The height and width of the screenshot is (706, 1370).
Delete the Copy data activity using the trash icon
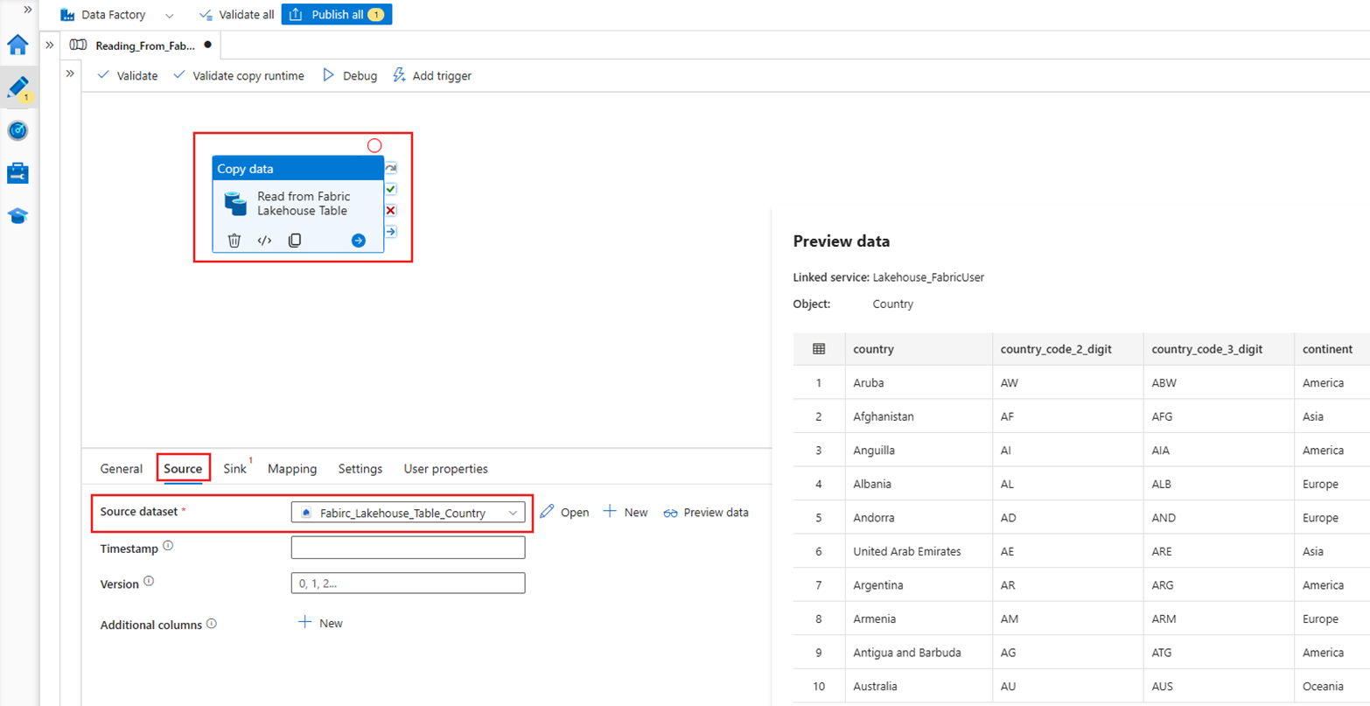coord(236,240)
